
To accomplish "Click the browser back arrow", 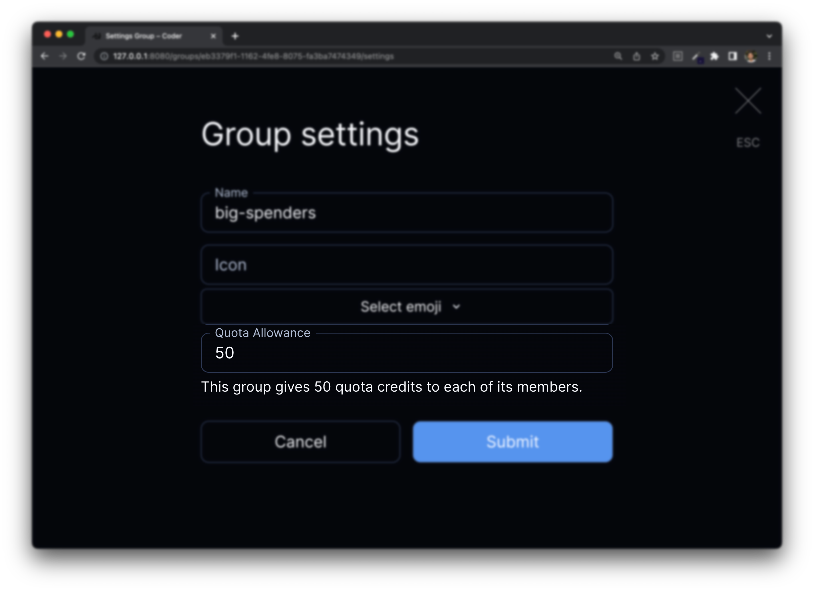I will click(x=45, y=56).
